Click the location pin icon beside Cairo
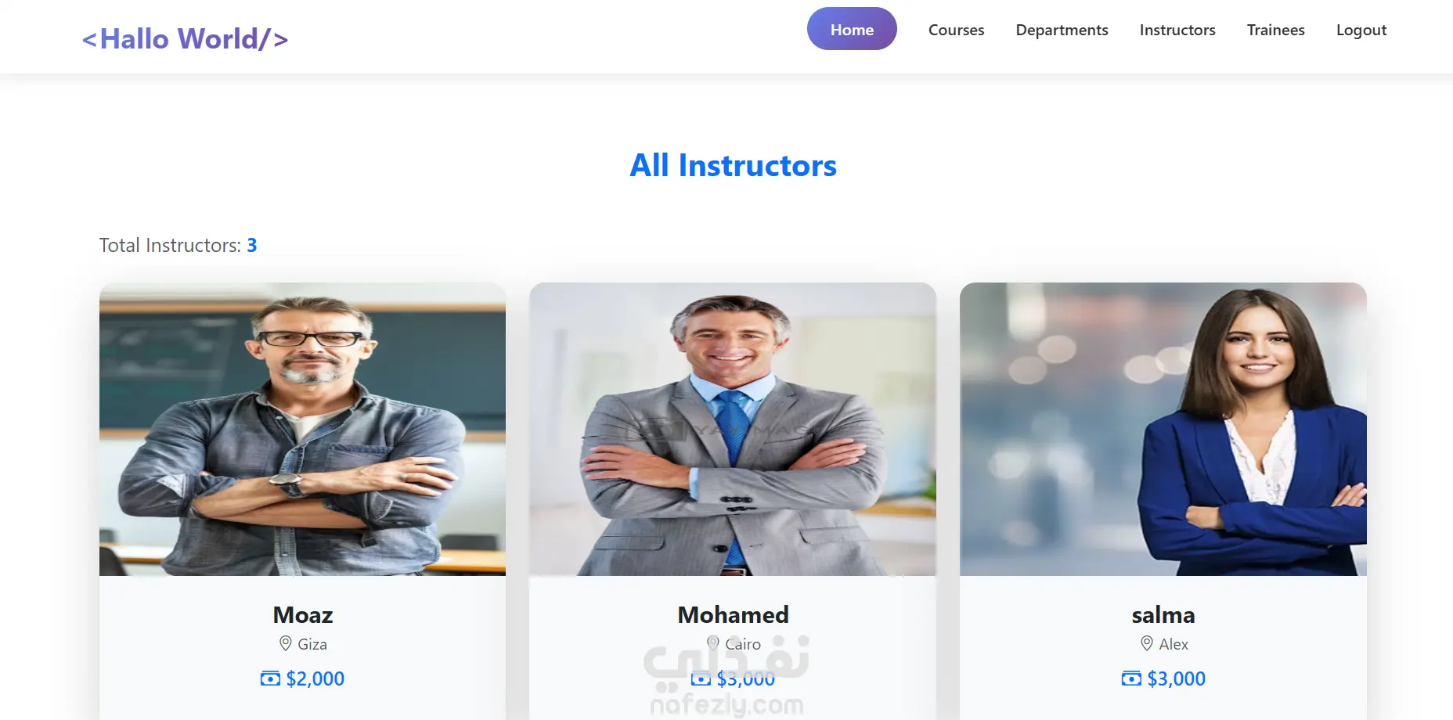Image resolution: width=1453 pixels, height=720 pixels. click(713, 643)
